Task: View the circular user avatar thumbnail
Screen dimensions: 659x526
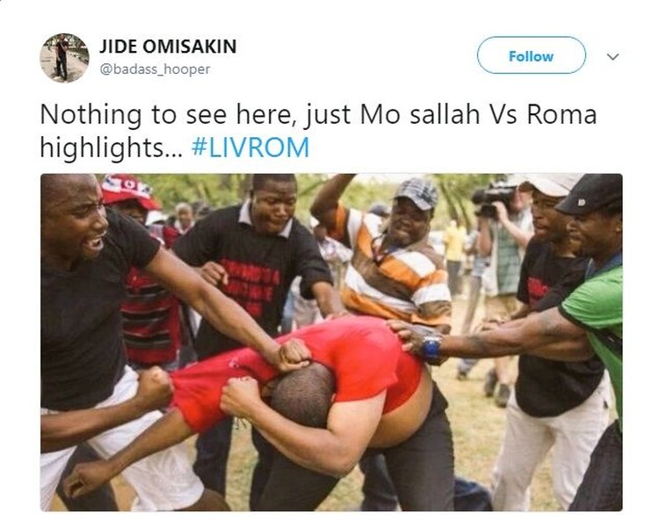Action: click(x=64, y=58)
